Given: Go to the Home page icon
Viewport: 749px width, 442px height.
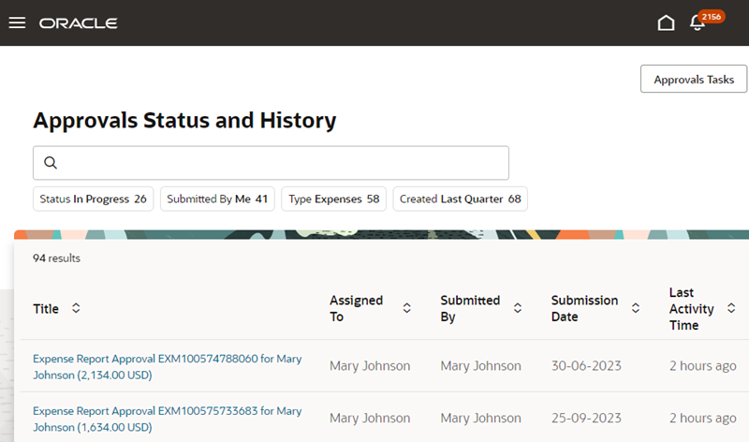Looking at the screenshot, I should 666,22.
